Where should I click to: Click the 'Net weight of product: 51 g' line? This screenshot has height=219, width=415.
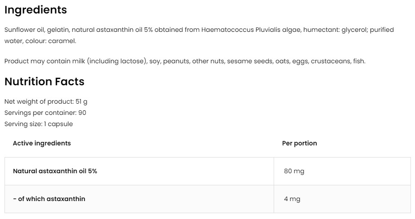pos(45,102)
